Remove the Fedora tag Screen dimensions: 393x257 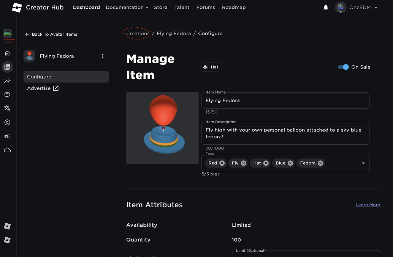(320, 163)
